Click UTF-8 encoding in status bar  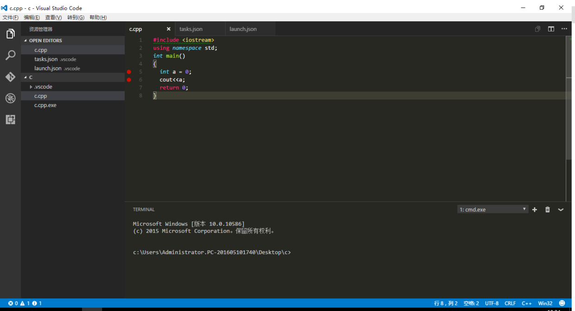492,303
